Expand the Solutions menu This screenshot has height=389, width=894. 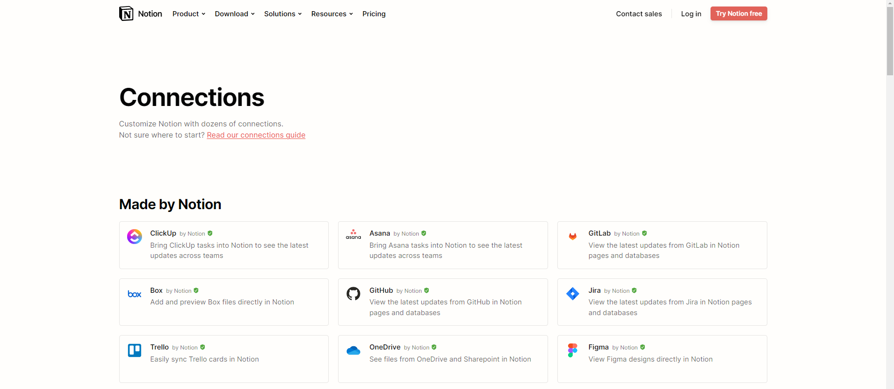click(283, 14)
